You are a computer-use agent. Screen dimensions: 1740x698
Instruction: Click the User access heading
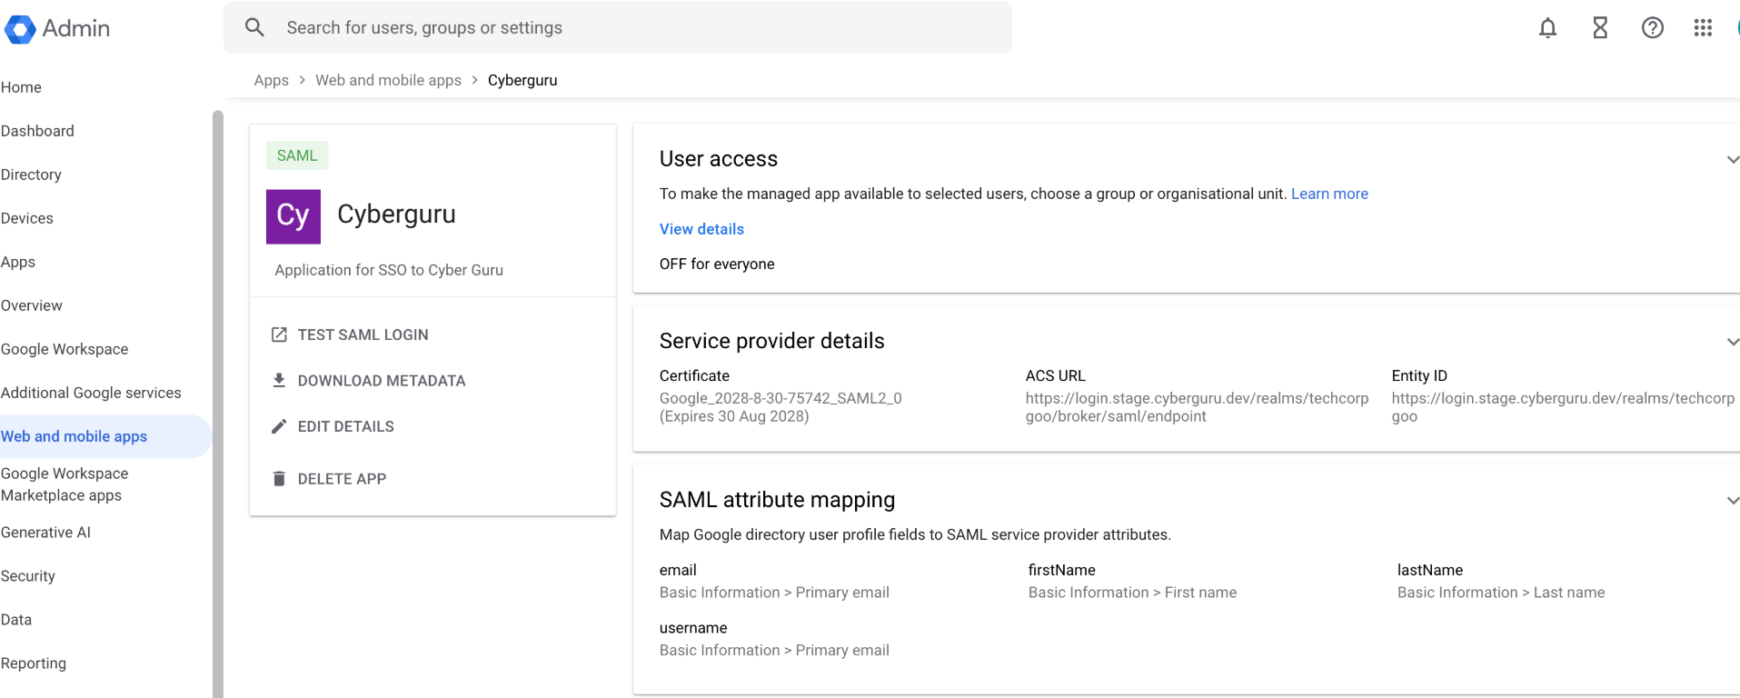coord(719,159)
